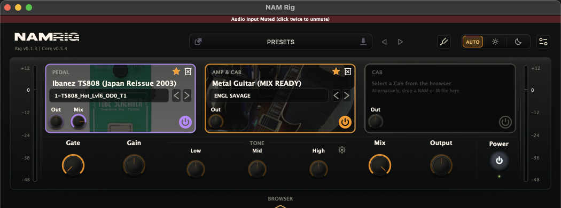Click the preset download/save icon
Screen dimensions: 561x208
(x=363, y=42)
